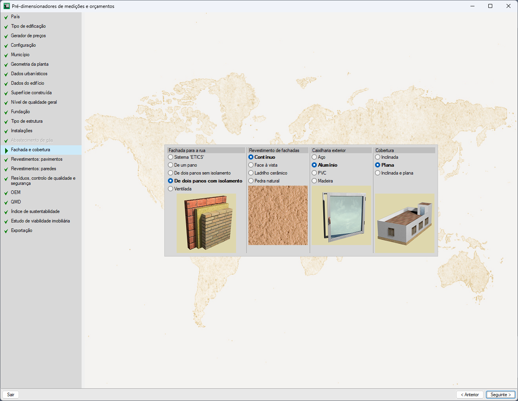Viewport: 518px width, 401px height.
Task: Select 'Madeira' exterior joinery
Action: click(x=322, y=181)
